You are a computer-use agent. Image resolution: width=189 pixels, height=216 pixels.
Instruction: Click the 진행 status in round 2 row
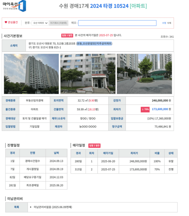(171, 169)
